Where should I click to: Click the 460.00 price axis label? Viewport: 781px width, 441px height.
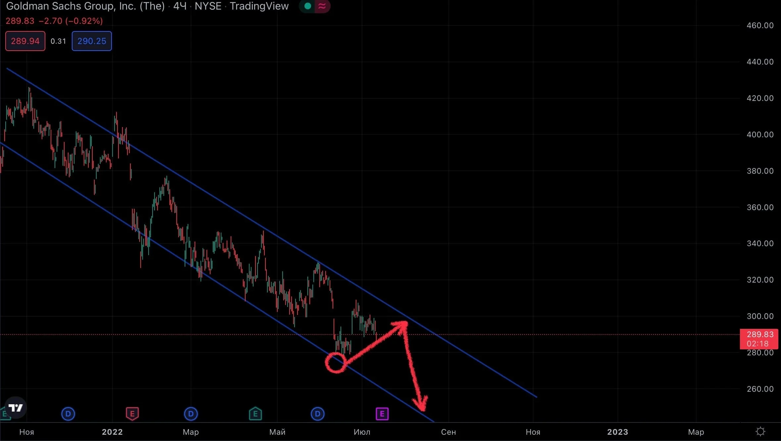[760, 25]
